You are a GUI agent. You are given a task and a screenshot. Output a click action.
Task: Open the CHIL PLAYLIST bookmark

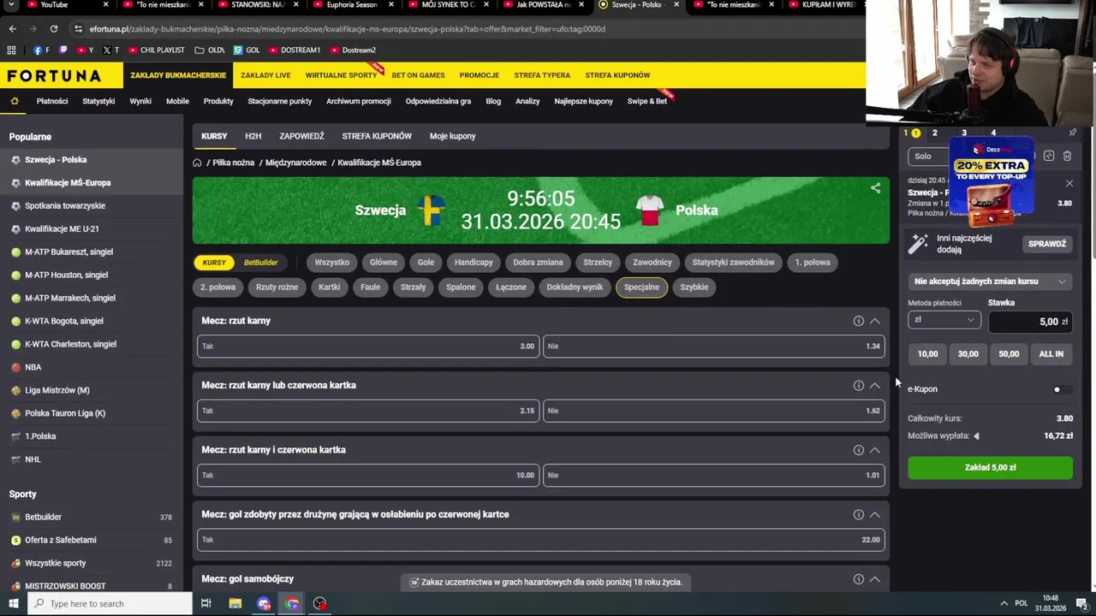[156, 50]
